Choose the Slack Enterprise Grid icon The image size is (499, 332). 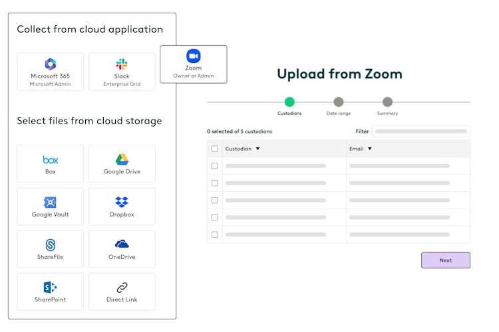click(122, 64)
